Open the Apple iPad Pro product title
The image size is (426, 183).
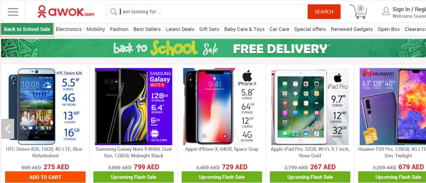(x=310, y=152)
